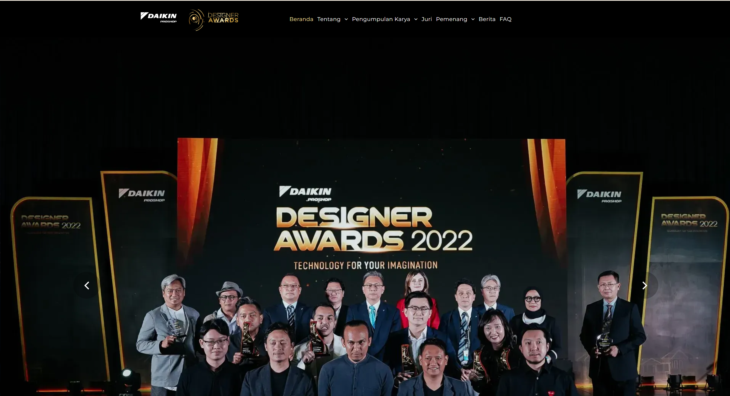Expand the Pengumpulan Karya dropdown chevron
The width and height of the screenshot is (730, 396).
416,19
